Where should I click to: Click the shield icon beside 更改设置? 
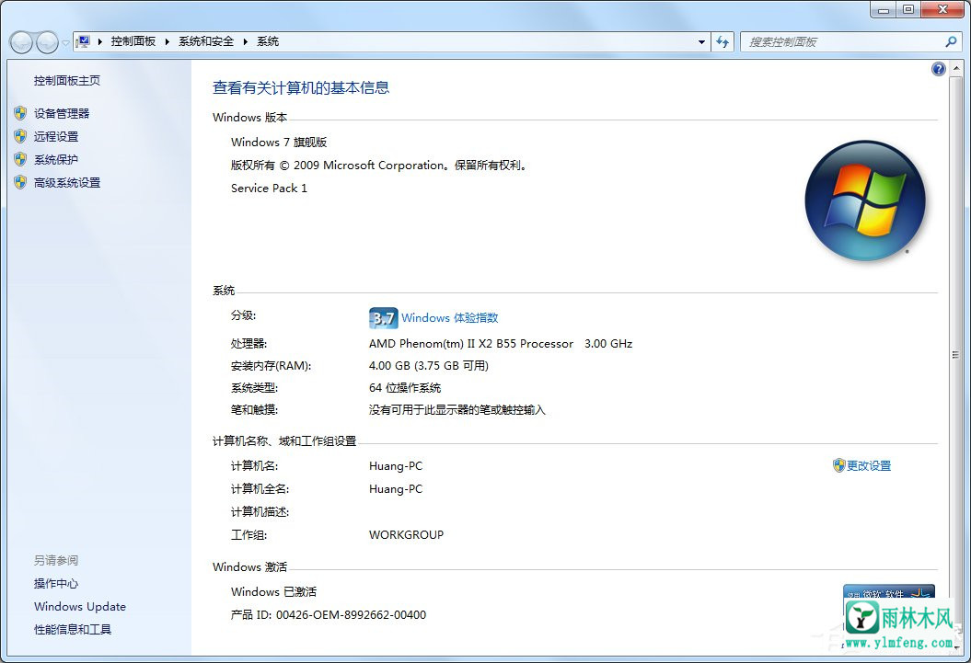coord(839,465)
